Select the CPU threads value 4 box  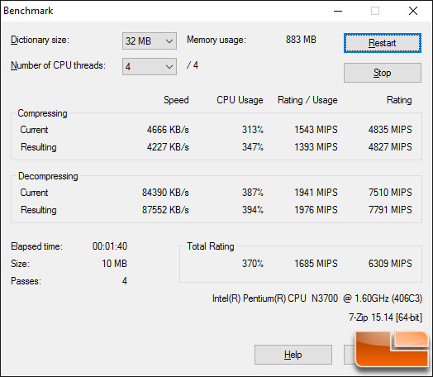point(150,67)
